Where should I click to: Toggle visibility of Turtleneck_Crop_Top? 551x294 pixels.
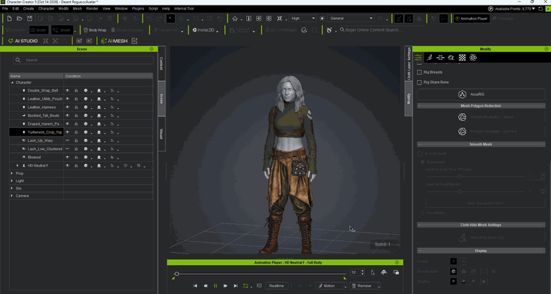pos(67,132)
